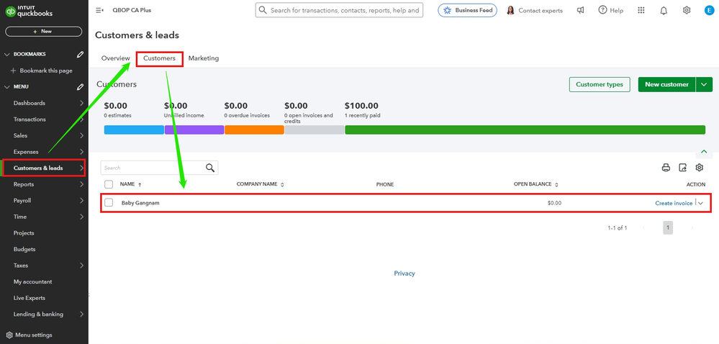This screenshot has width=719, height=344.
Task: Open the settings gear in the top bar
Action: [687, 10]
